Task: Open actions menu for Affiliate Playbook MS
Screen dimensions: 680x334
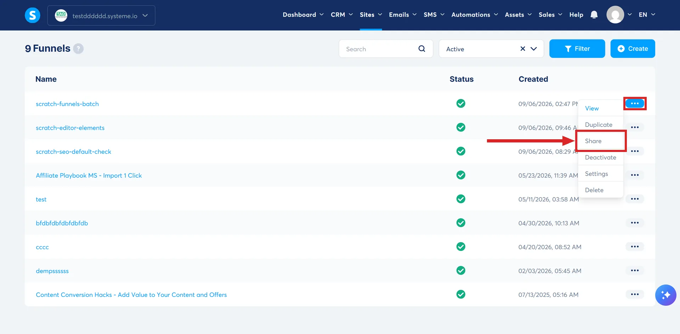Action: pyautogui.click(x=635, y=175)
